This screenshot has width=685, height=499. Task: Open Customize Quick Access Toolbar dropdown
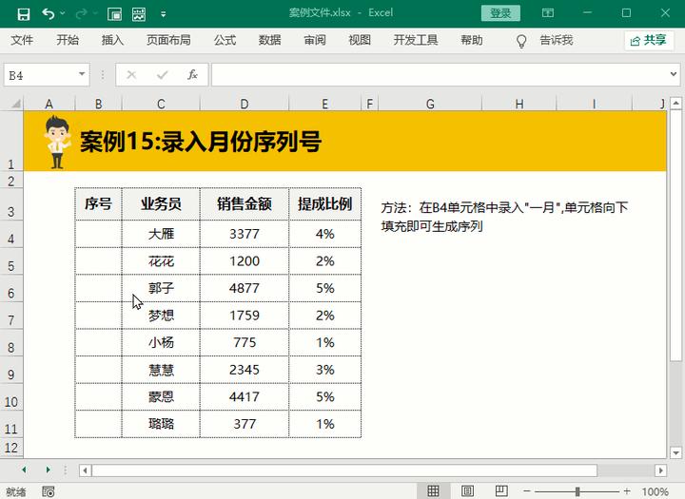163,14
